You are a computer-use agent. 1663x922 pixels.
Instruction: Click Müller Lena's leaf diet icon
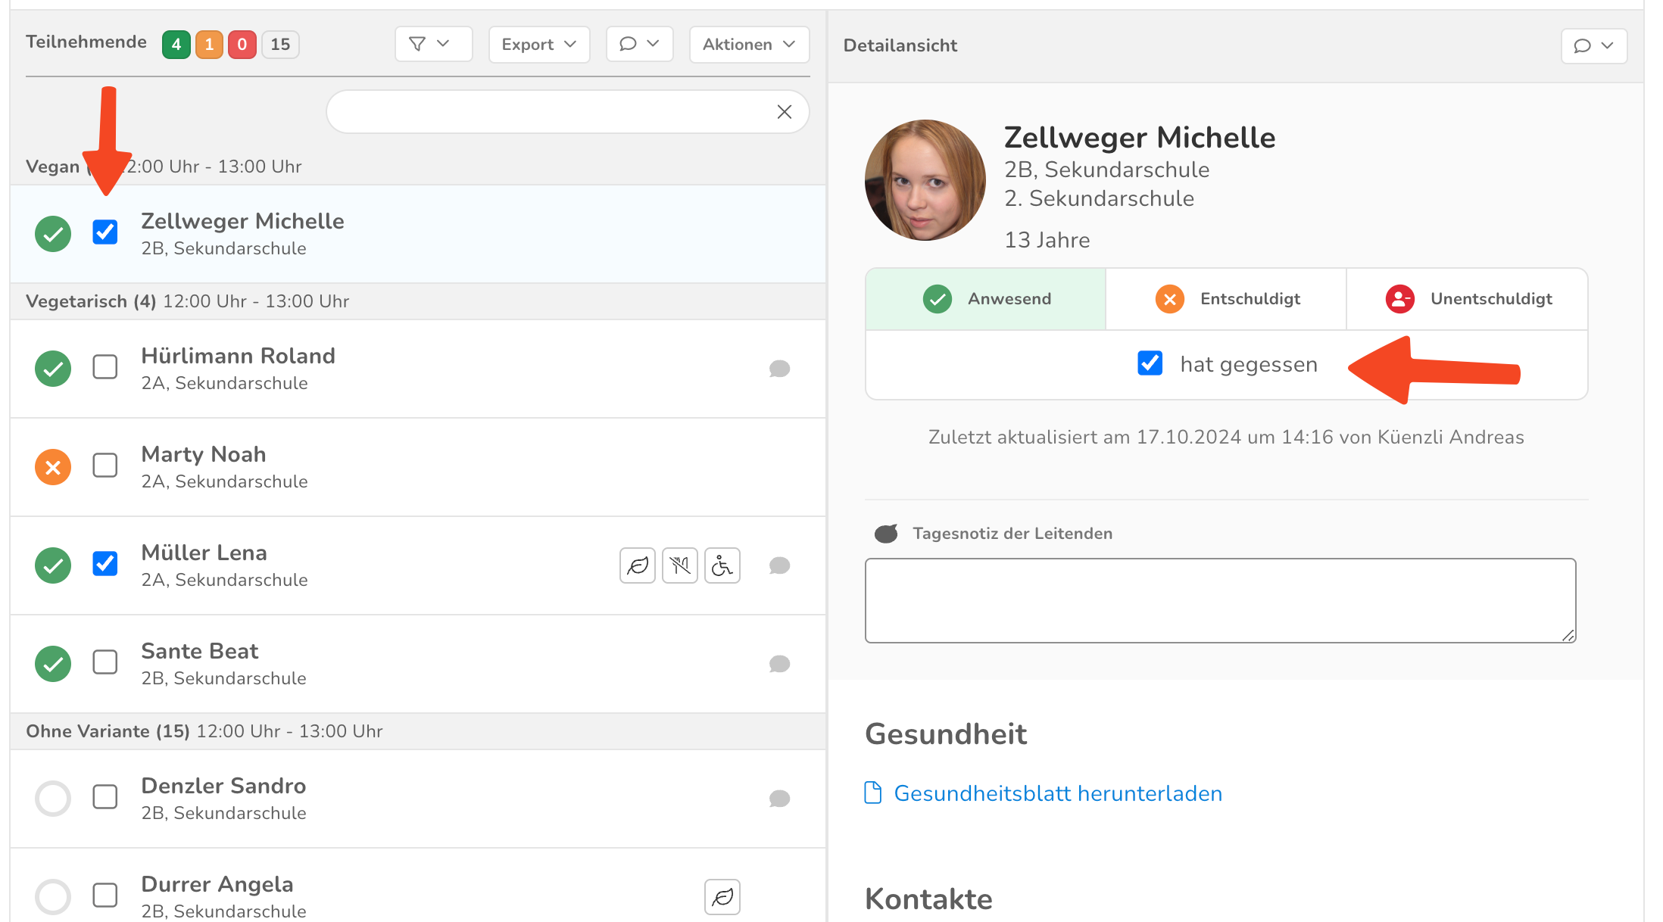click(638, 565)
